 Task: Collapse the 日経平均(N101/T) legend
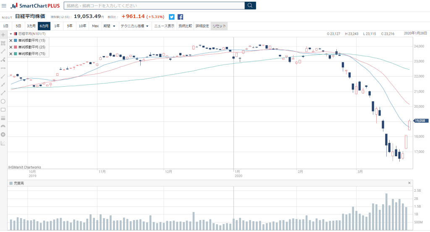[x=11, y=34]
